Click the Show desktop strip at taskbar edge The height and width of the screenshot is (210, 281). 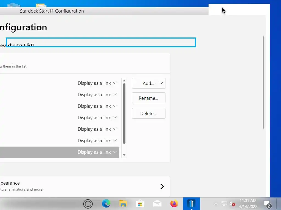tap(279, 203)
